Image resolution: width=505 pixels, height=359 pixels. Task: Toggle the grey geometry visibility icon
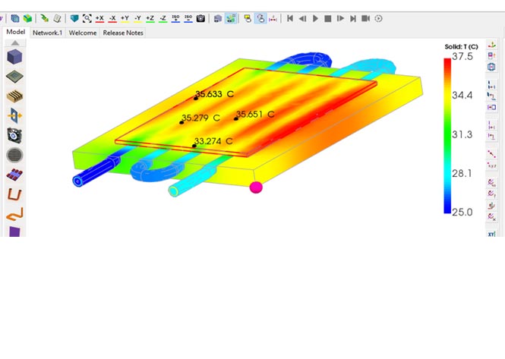218,18
